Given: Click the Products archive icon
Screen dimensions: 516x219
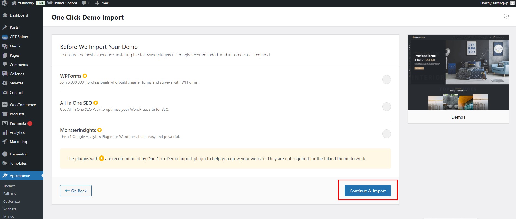Looking at the screenshot, I should pyautogui.click(x=5, y=114).
